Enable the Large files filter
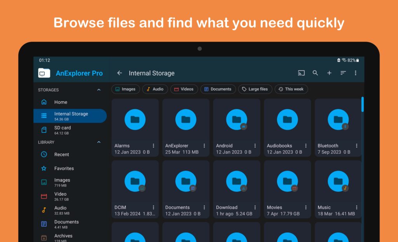The height and width of the screenshot is (242, 398). pos(255,89)
